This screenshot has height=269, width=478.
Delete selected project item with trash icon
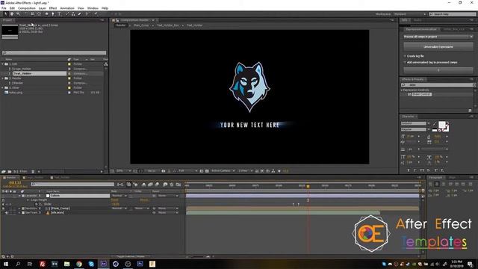click(33, 171)
